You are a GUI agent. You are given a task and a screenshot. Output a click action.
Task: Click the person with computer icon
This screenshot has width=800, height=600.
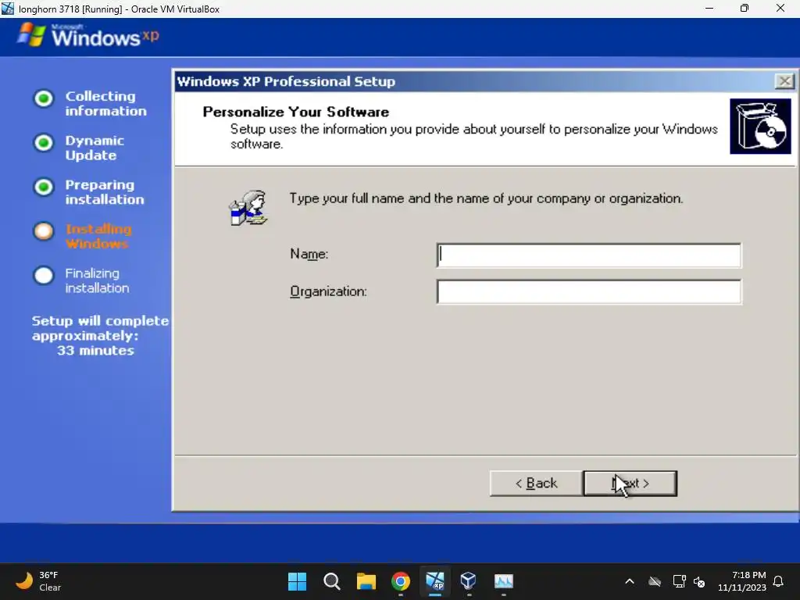coord(248,208)
